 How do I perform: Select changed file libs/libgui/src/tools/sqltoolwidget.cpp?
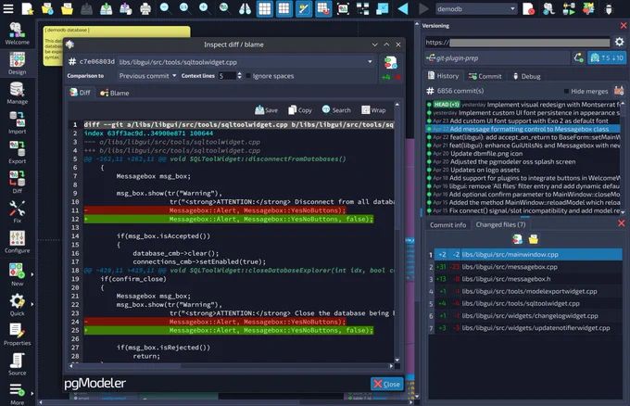coord(525,303)
